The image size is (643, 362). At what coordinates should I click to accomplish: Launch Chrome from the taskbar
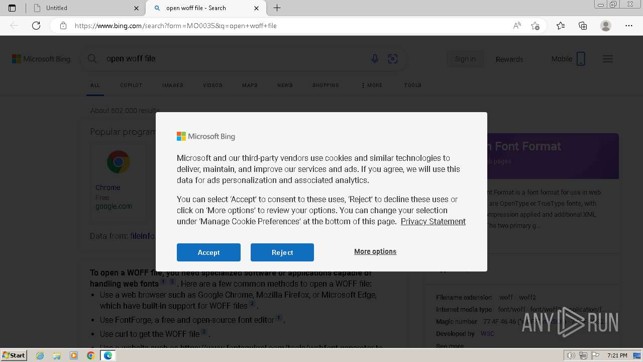pos(90,355)
